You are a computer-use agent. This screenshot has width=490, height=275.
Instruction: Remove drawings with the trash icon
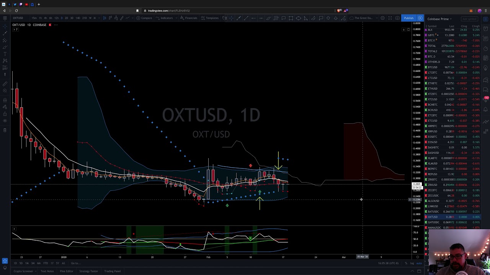[x=5, y=130]
